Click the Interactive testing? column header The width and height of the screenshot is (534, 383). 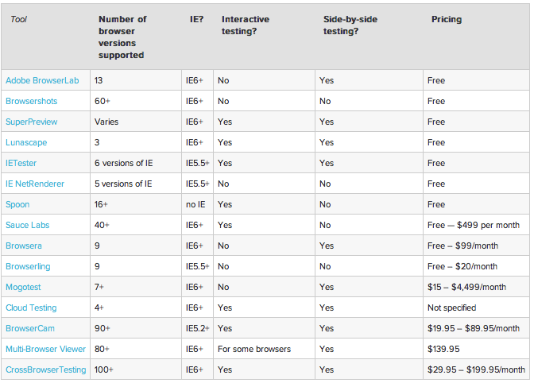click(x=247, y=25)
